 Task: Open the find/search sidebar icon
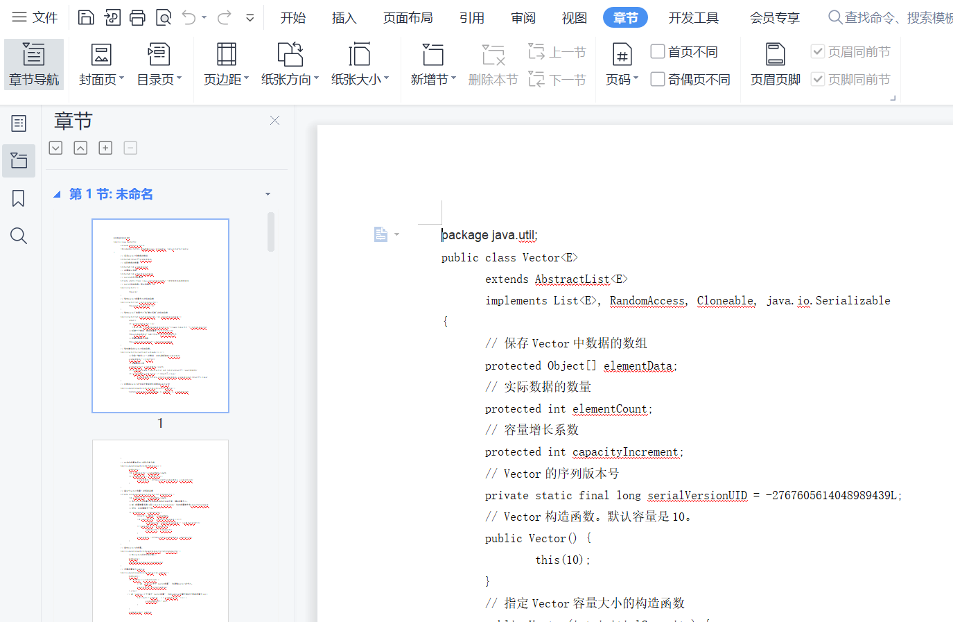tap(19, 236)
